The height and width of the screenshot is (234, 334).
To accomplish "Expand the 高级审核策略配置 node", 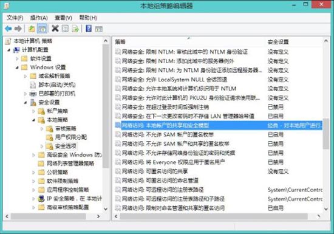I will pos(33,207).
